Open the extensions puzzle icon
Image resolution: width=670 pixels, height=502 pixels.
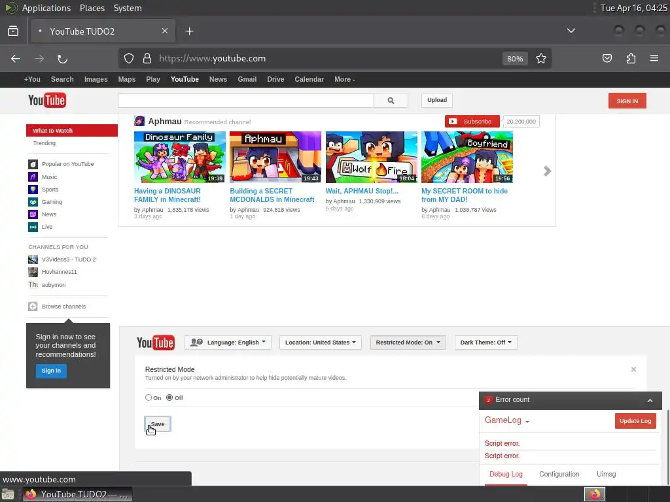pos(631,58)
